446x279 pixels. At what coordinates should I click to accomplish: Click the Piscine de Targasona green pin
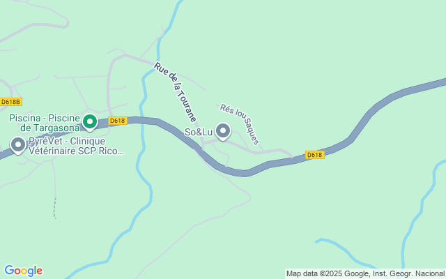pyautogui.click(x=90, y=123)
